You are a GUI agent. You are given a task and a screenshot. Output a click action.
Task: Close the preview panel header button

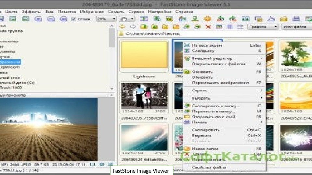[111, 95]
